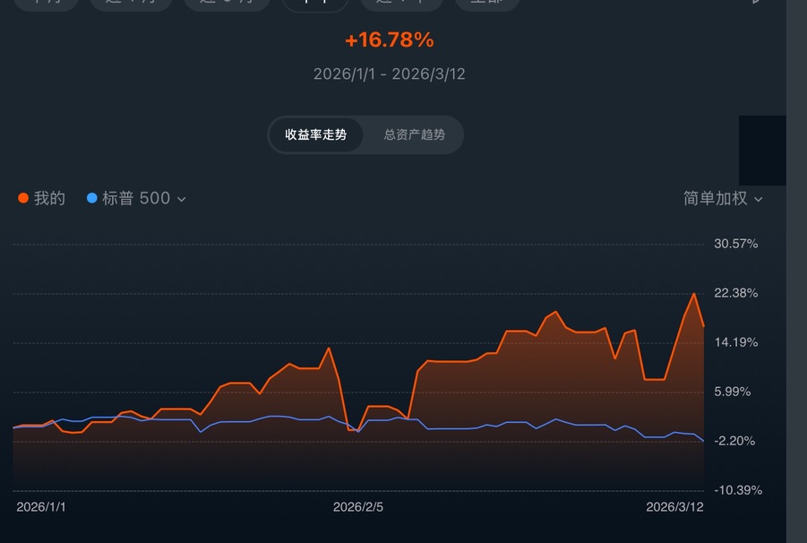
Task: Switch to the 总资产趋势 view
Action: pyautogui.click(x=414, y=134)
